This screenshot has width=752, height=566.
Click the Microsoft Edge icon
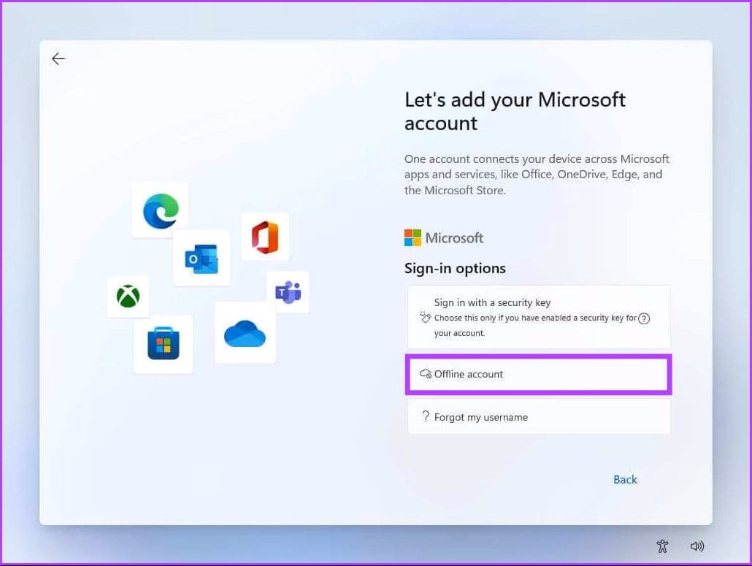coord(161,210)
